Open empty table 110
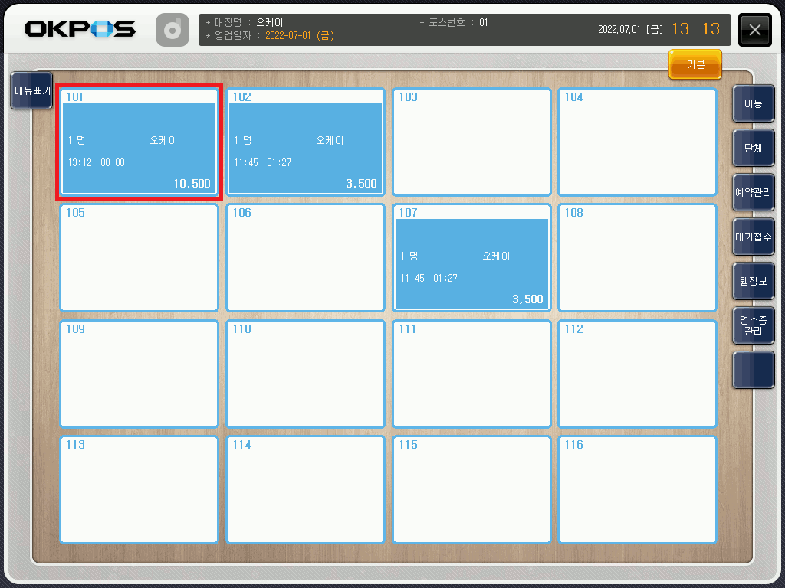Image resolution: width=785 pixels, height=588 pixels. click(305, 374)
